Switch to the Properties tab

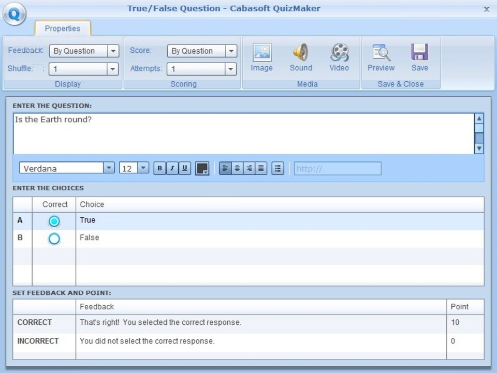62,28
